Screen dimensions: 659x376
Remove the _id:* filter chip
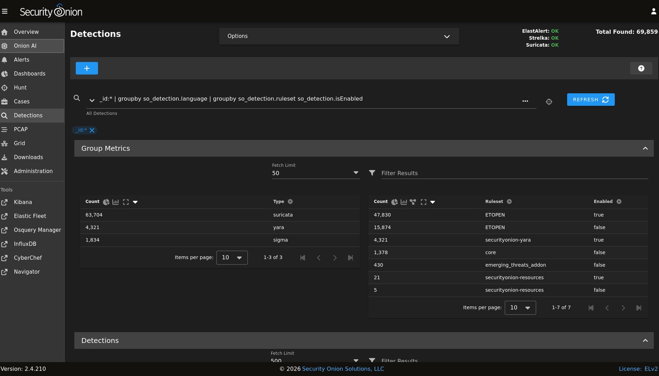tap(92, 130)
